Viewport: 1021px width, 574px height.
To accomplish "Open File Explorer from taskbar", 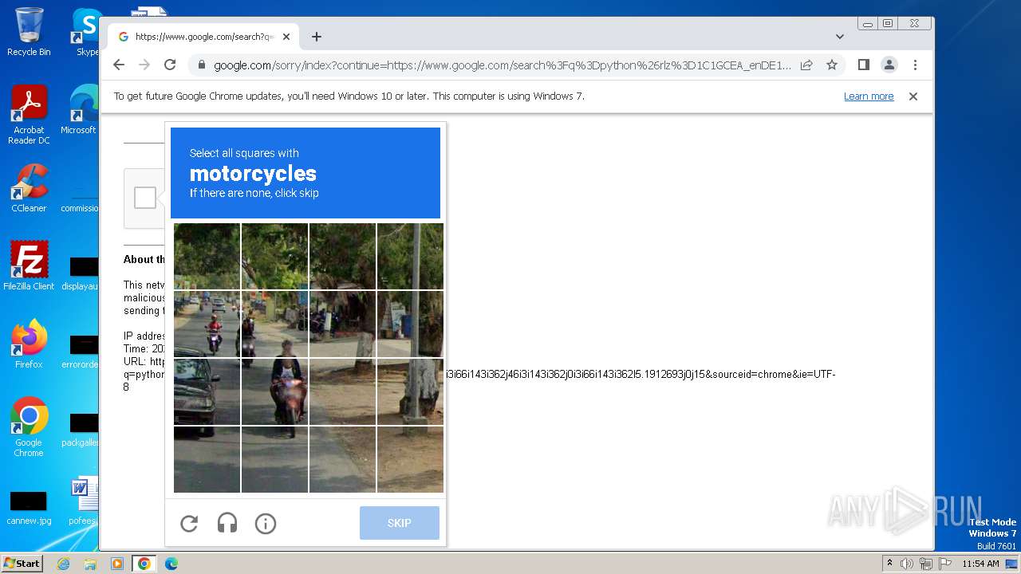I will [x=90, y=564].
